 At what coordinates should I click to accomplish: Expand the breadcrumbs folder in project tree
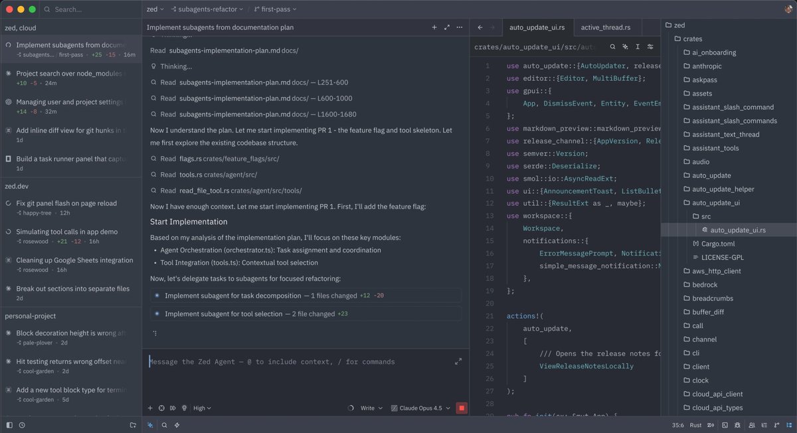pyautogui.click(x=729, y=298)
